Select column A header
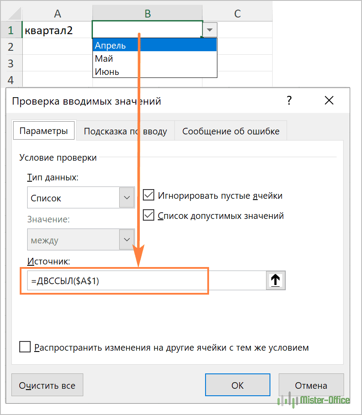 (57, 14)
